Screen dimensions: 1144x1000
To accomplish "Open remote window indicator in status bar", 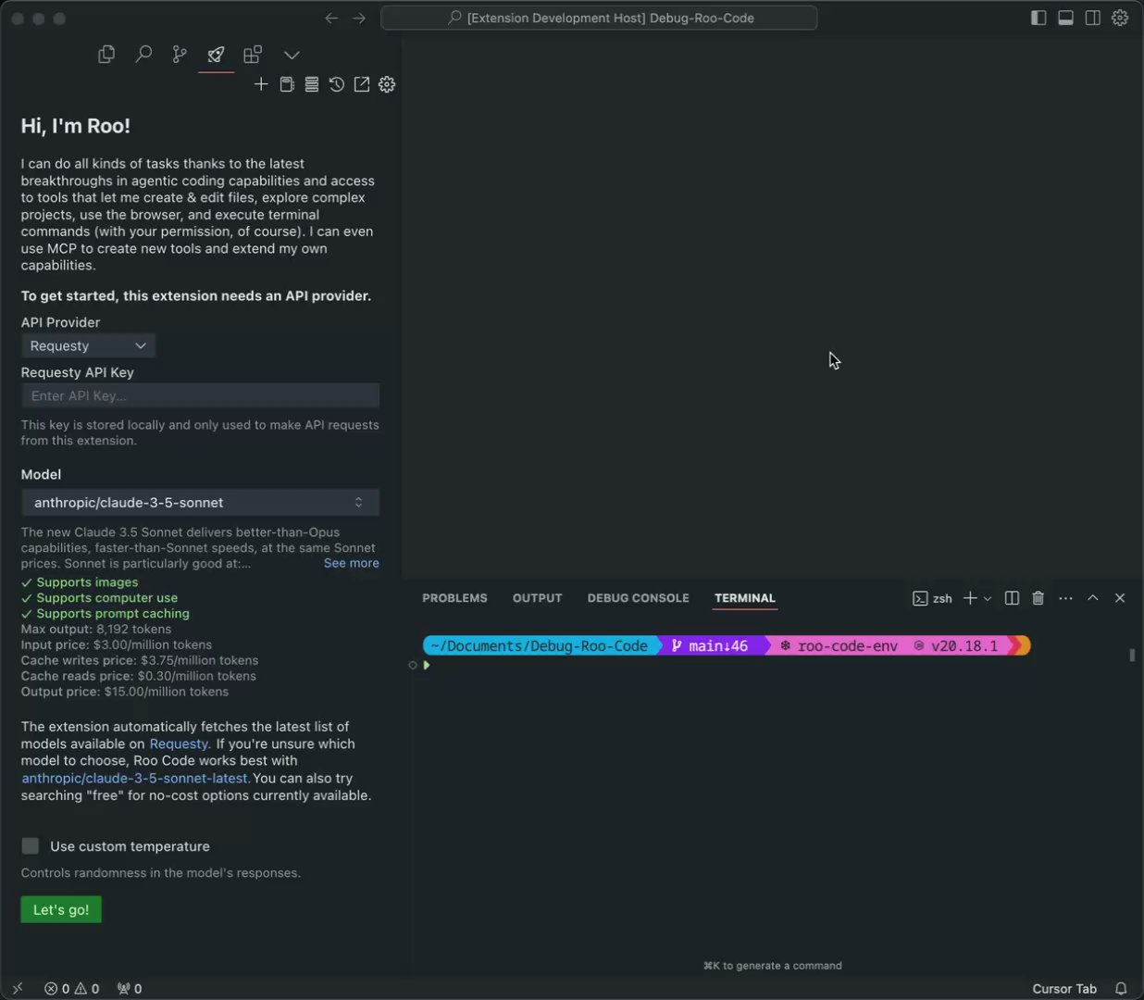I will [17, 988].
